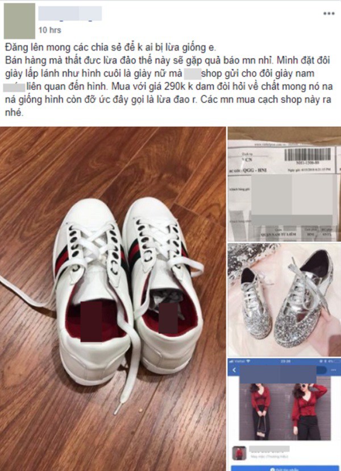341x471 pixels.
Task: Click the wifi icon in phone status bar
Action: (248, 361)
